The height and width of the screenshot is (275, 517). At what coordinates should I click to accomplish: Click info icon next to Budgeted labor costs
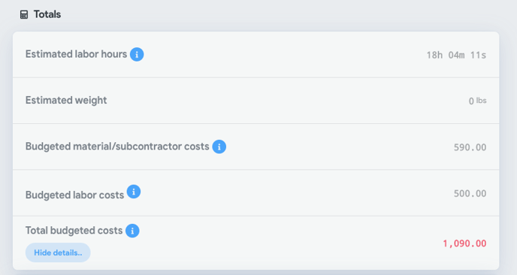(134, 192)
